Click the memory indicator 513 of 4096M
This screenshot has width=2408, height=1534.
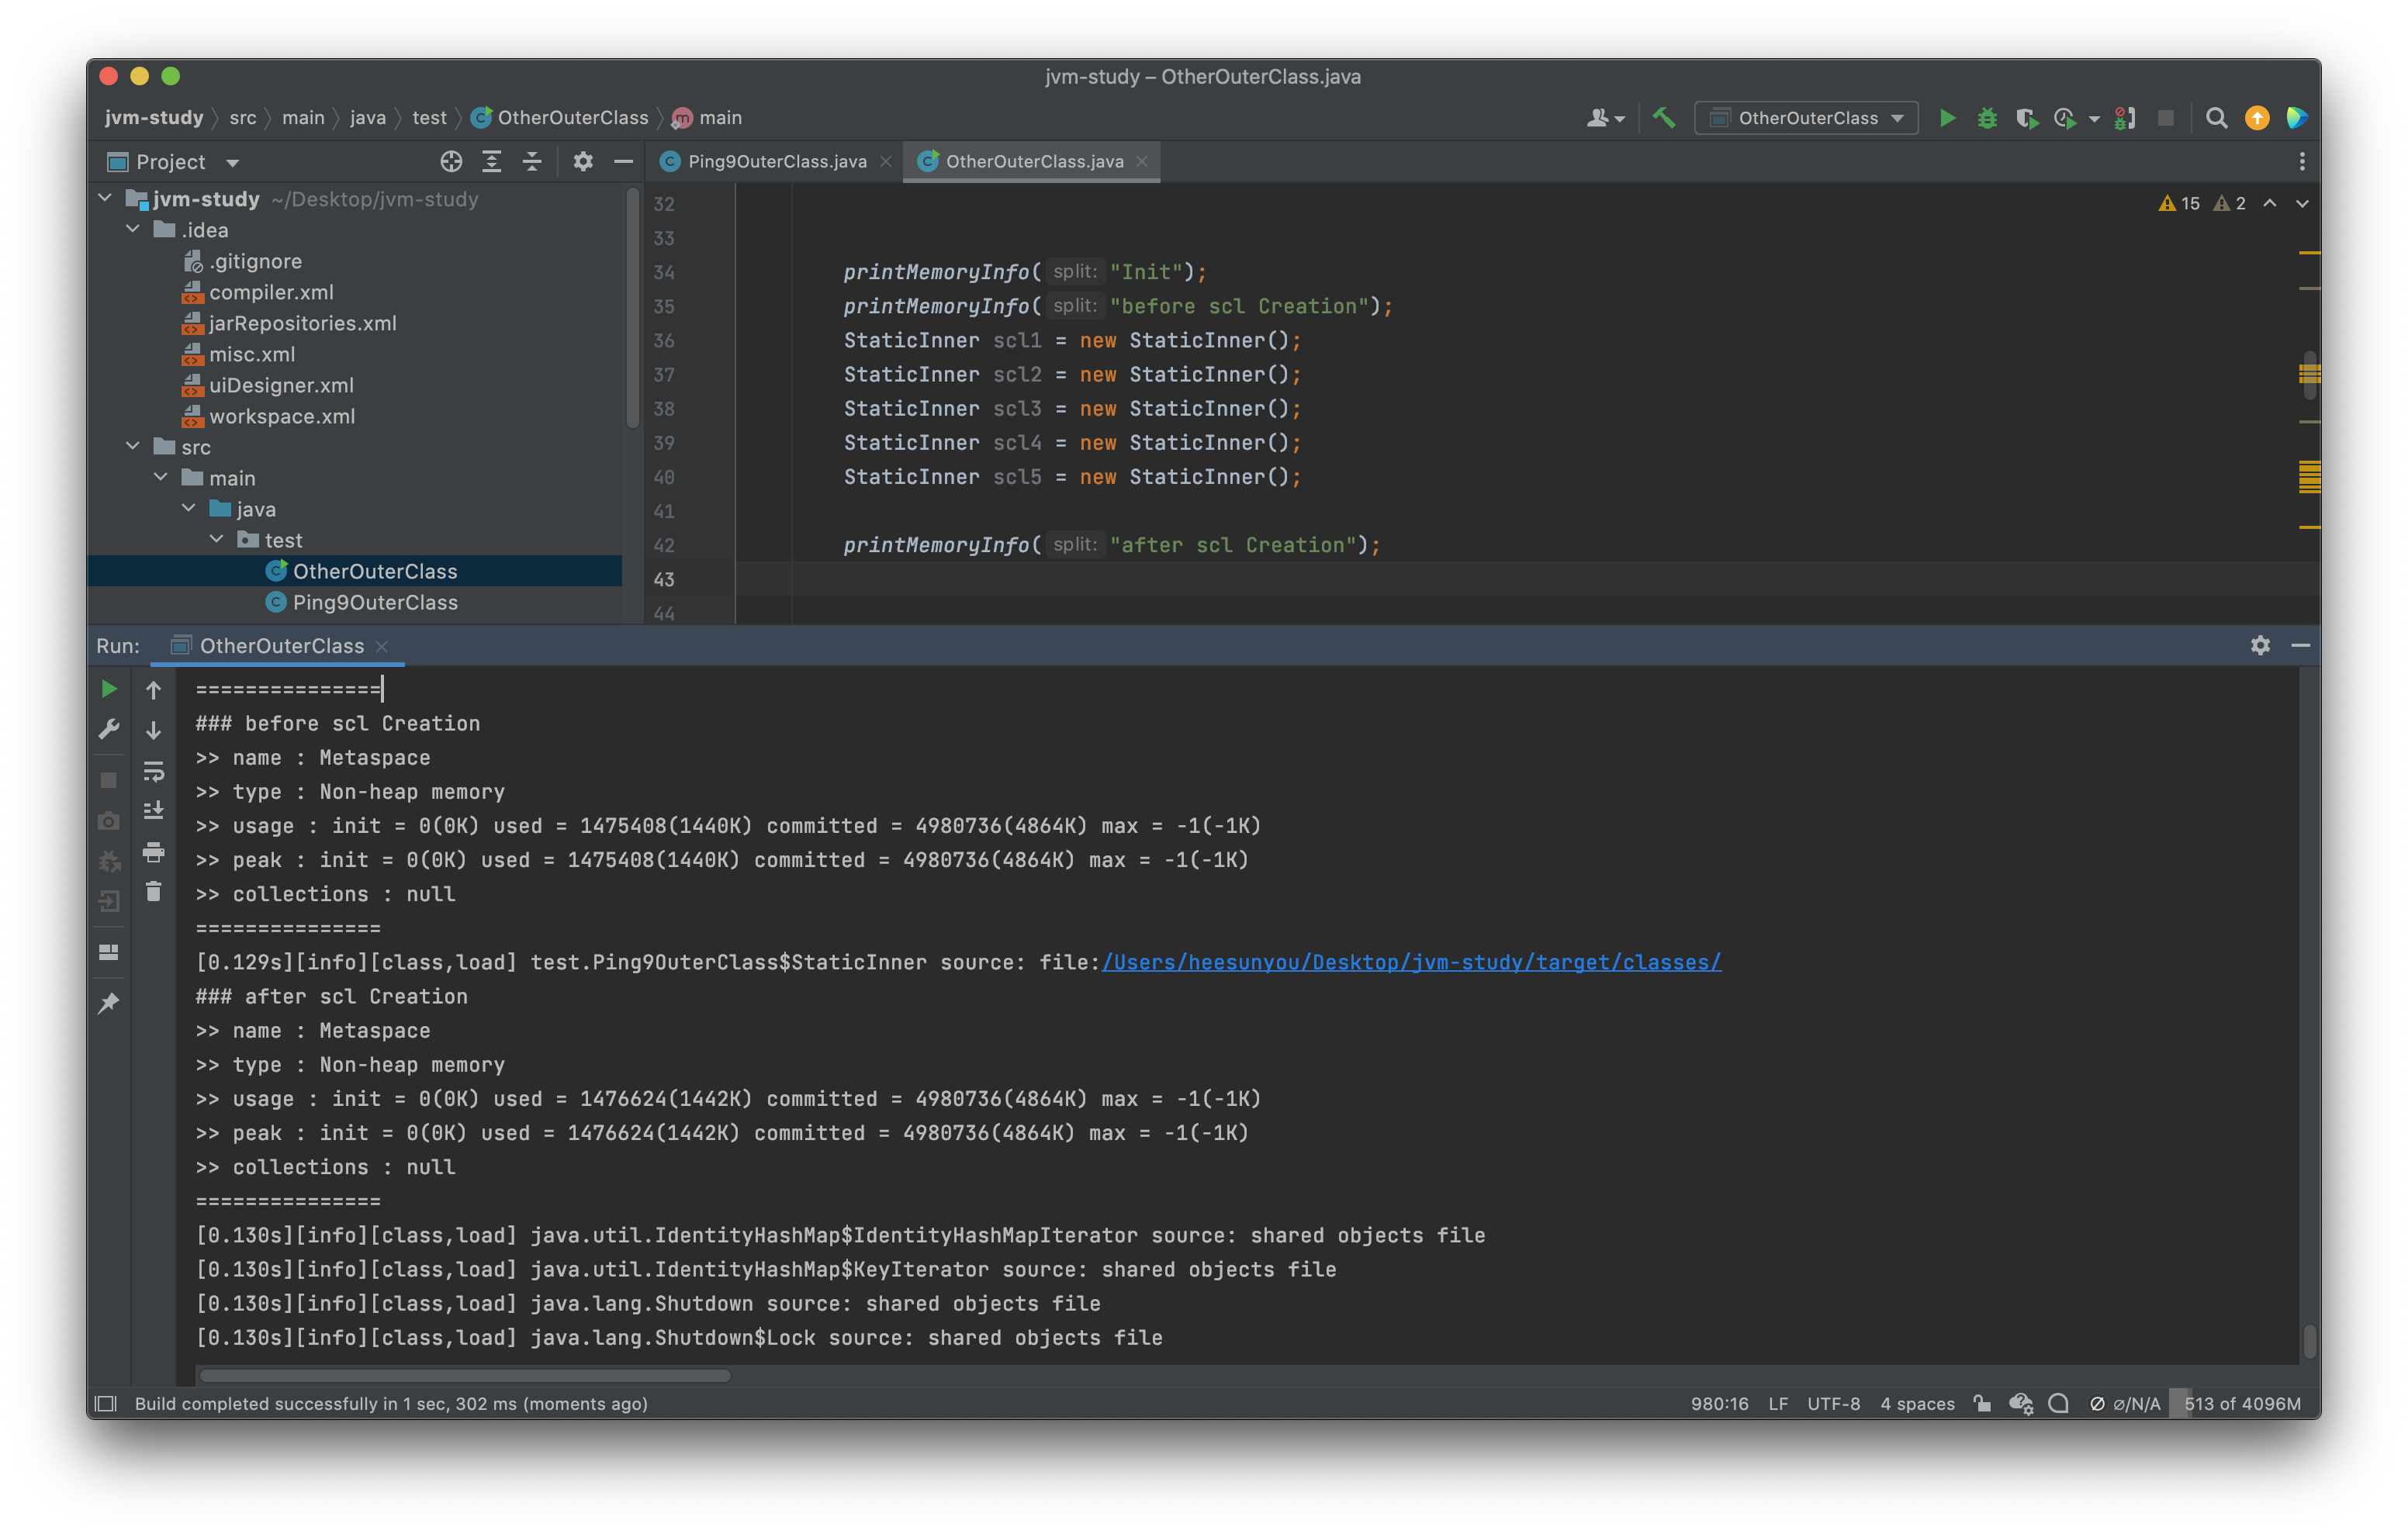pyautogui.click(x=2241, y=1403)
